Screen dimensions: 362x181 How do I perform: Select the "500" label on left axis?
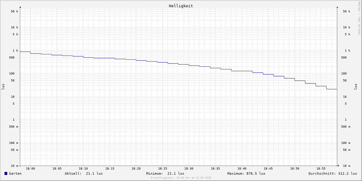pos(12,58)
